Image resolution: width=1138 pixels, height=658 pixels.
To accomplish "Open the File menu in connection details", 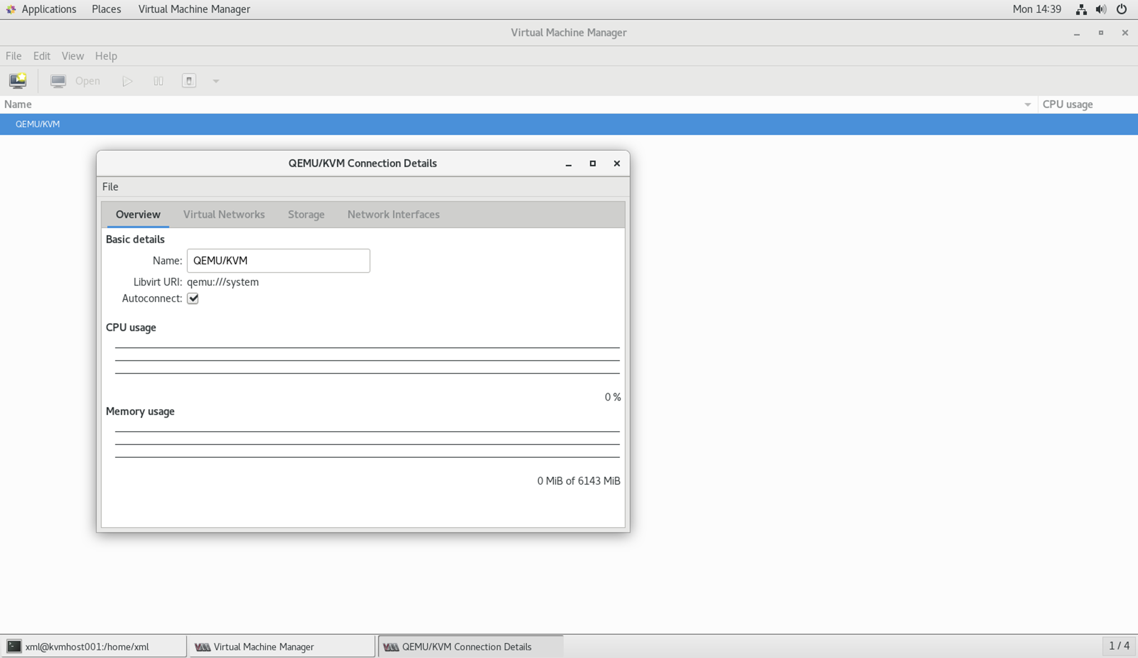I will pyautogui.click(x=110, y=186).
